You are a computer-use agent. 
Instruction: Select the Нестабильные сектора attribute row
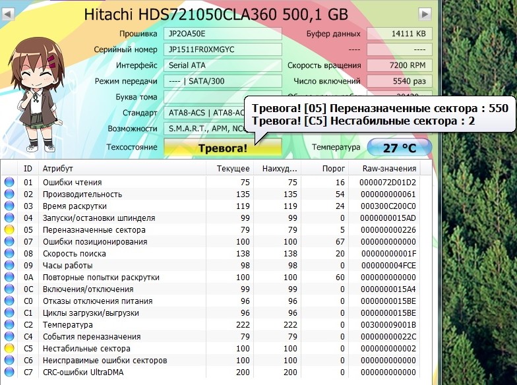click(211, 348)
